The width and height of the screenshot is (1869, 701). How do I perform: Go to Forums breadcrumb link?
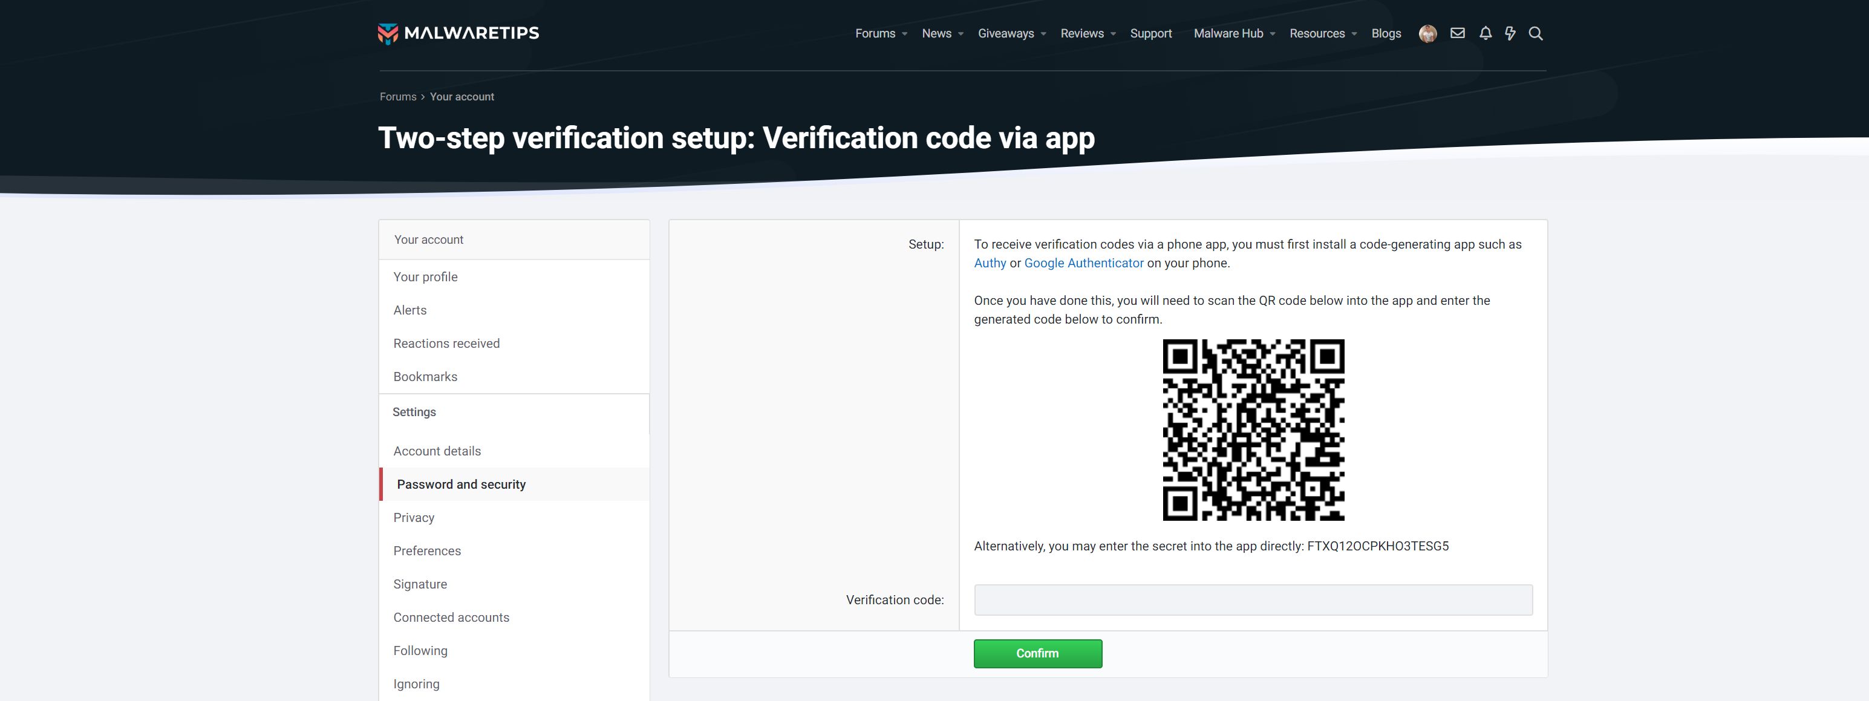coord(397,97)
